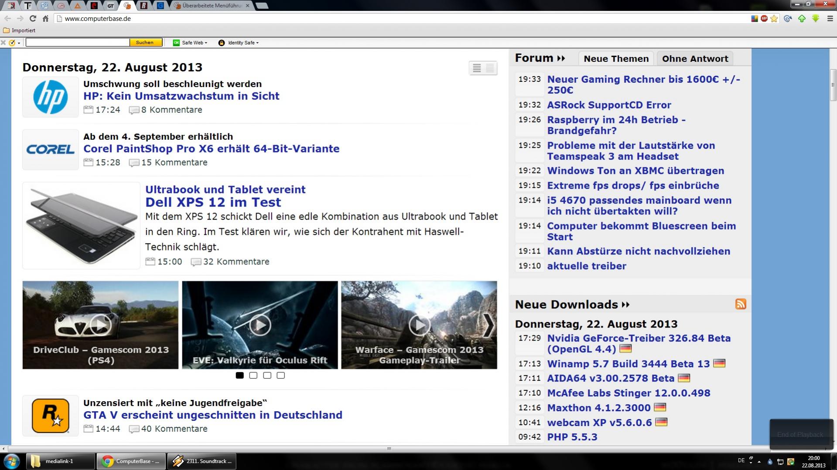Open 'GTA V erscheint ungeschnitten in Deutschland'

click(x=213, y=415)
